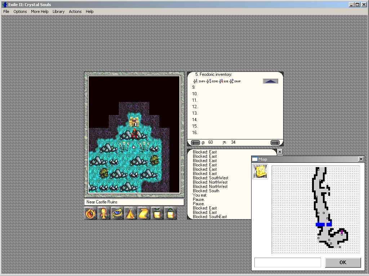
Task: Click the blue up-triangle inventory scroll button
Action: (x=270, y=81)
